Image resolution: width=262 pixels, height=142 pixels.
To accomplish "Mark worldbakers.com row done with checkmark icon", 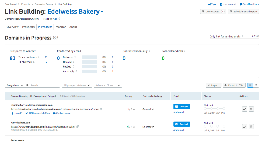I will pos(244,127).
